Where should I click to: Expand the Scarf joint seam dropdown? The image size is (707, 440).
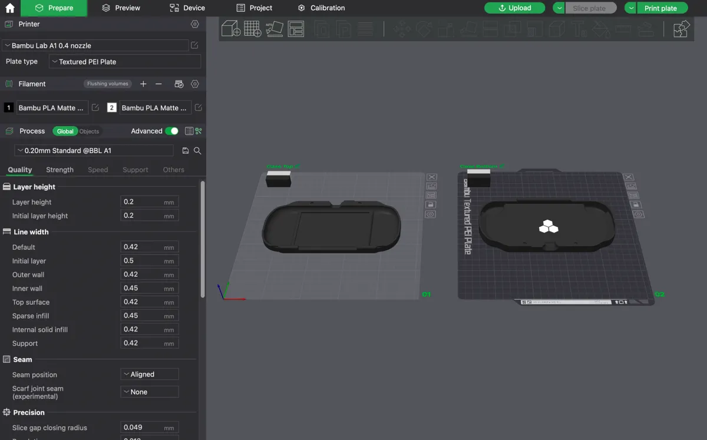click(x=150, y=392)
